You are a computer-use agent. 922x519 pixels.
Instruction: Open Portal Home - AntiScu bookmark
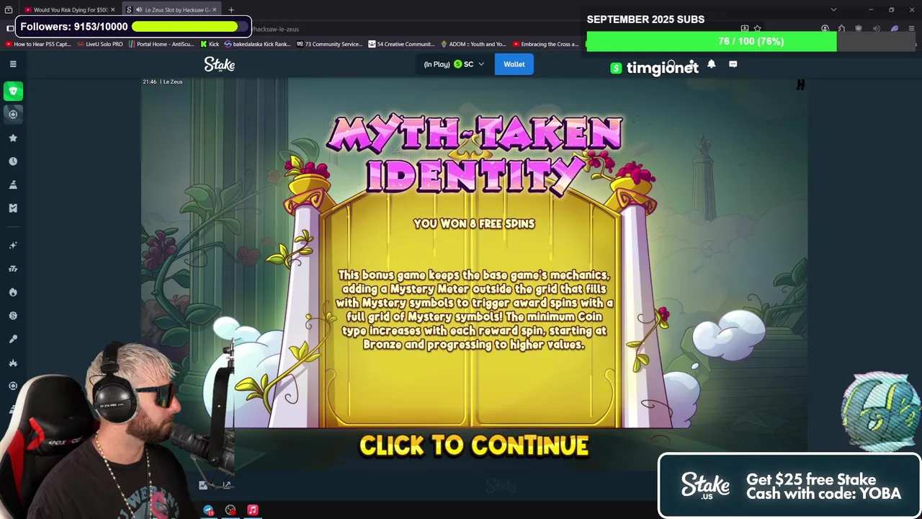[161, 44]
